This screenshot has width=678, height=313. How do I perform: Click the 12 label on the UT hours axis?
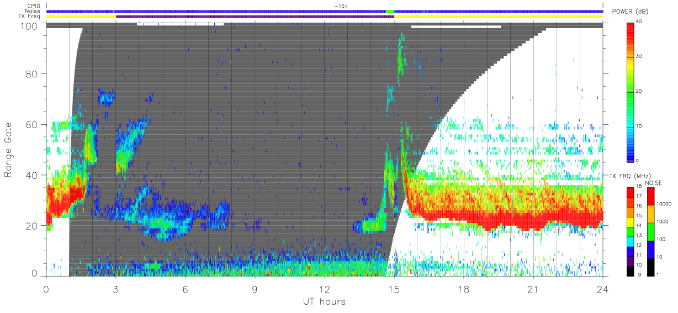click(325, 289)
